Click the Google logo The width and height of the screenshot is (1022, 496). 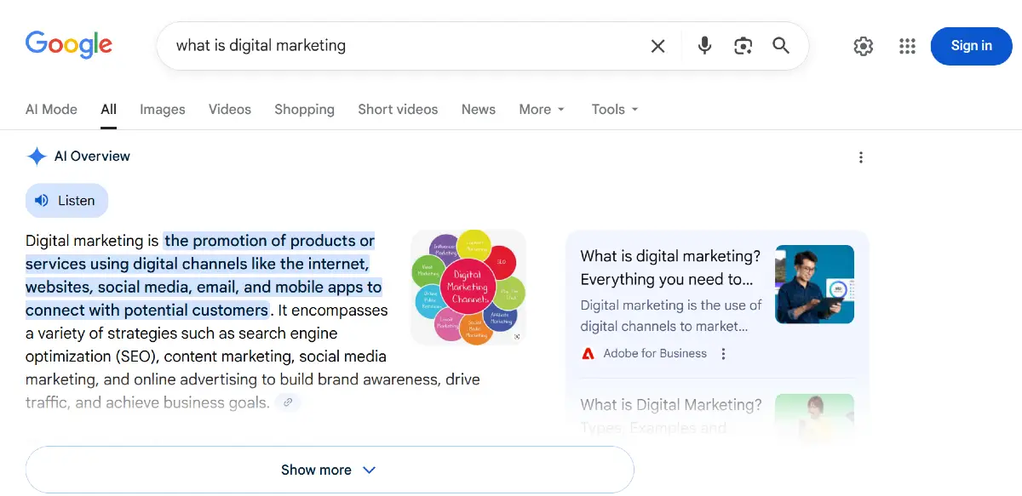69,45
